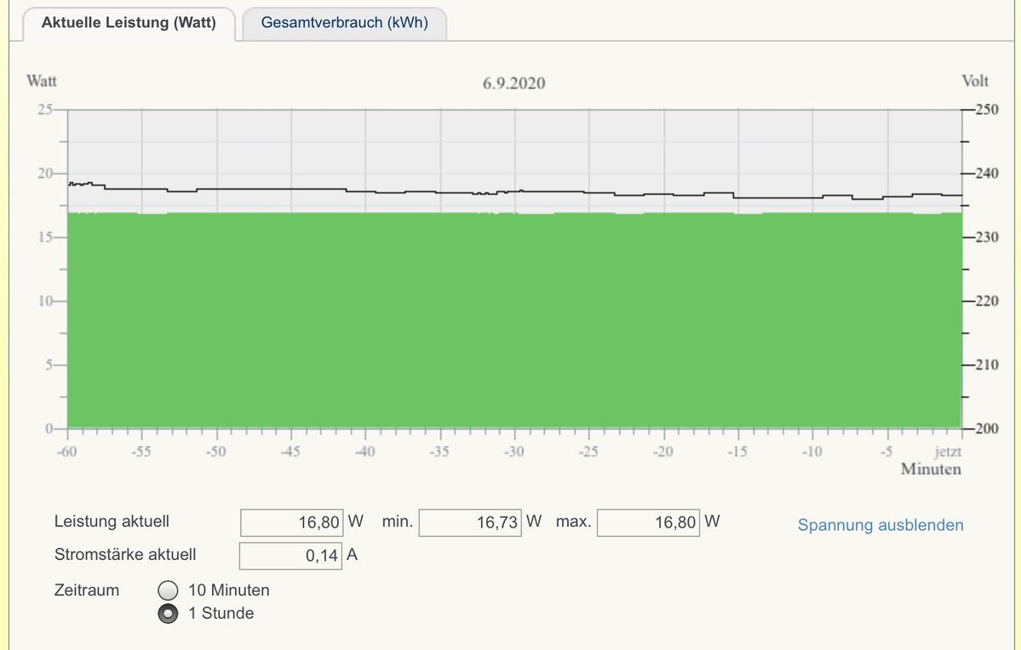Viewport: 1021px width, 650px height.
Task: Click the 6.9.2020 chart date title
Action: [513, 83]
